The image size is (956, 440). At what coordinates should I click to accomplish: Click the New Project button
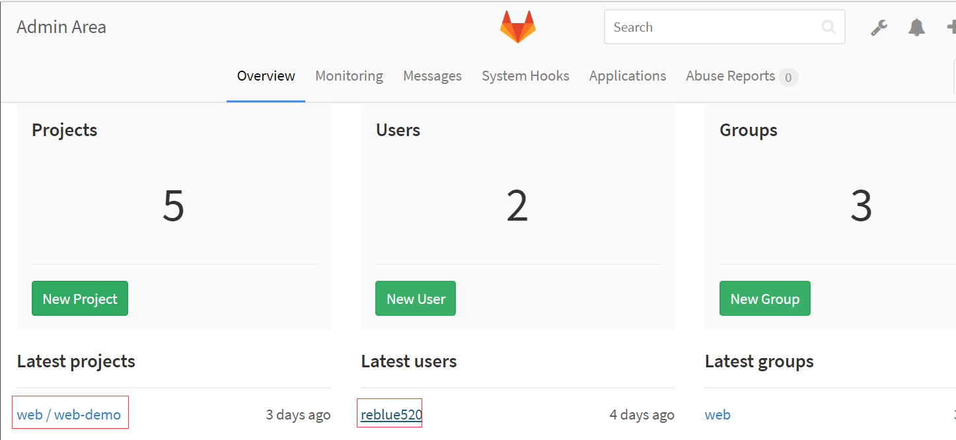[79, 298]
